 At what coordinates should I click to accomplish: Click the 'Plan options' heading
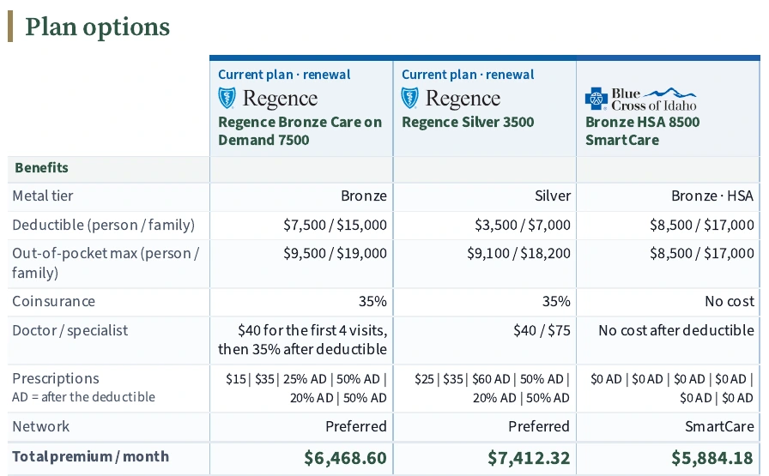(97, 27)
